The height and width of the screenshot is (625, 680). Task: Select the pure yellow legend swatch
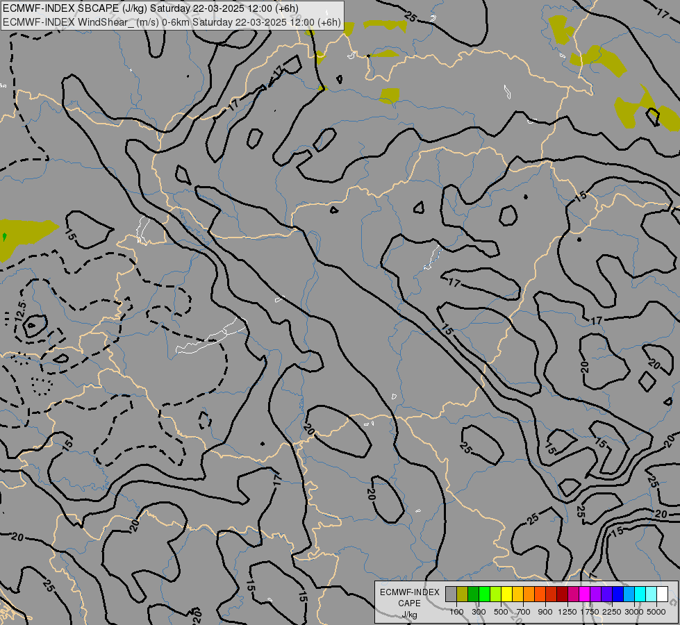coord(506,594)
